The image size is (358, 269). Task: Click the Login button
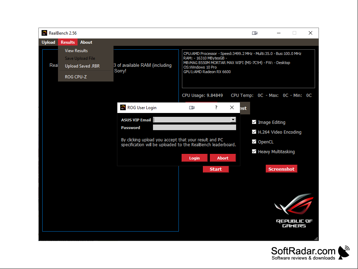(195, 158)
